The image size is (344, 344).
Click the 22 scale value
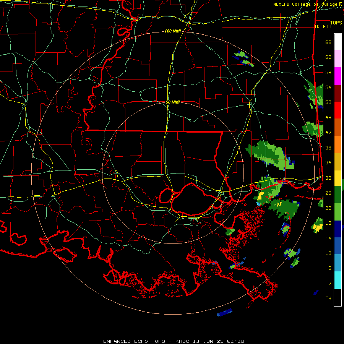click(x=328, y=208)
